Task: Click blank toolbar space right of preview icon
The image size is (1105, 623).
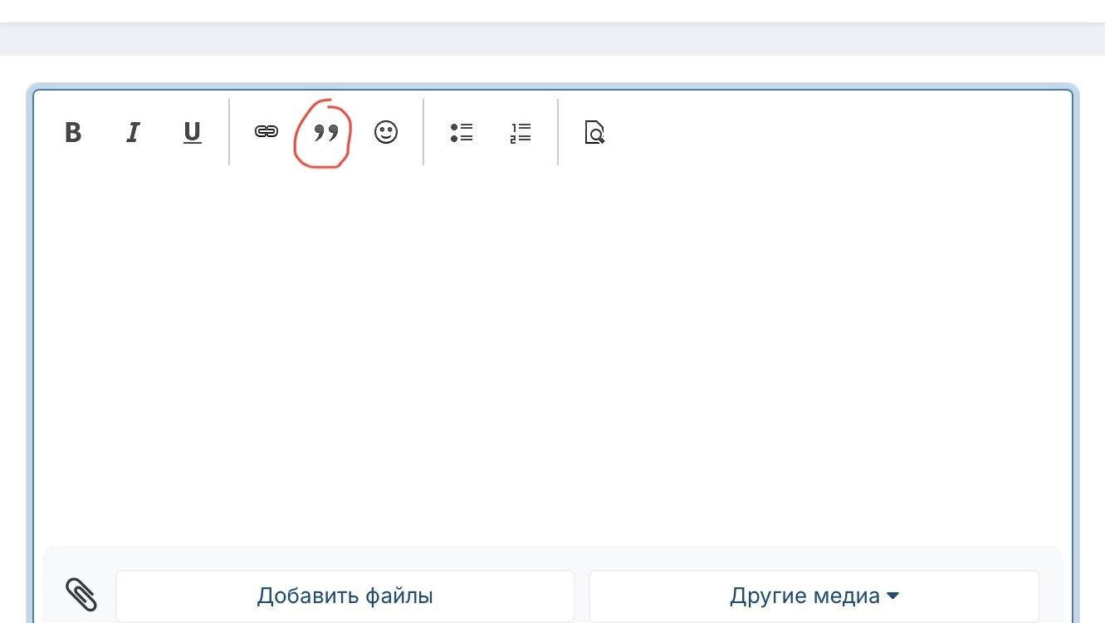Action: (x=830, y=133)
